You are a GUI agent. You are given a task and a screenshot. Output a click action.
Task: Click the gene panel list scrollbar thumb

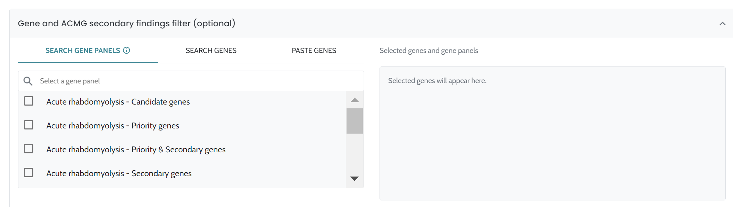pyautogui.click(x=355, y=121)
